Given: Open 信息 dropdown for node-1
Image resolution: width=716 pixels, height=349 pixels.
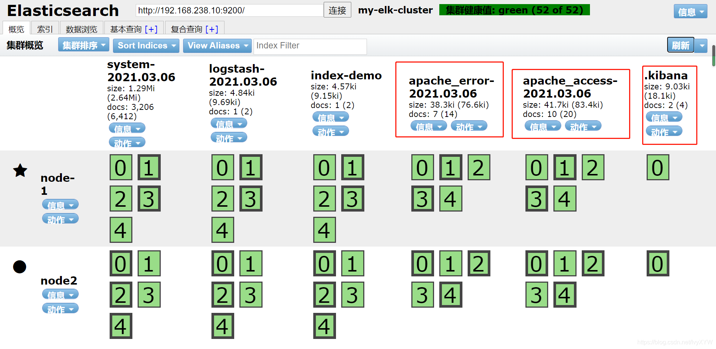Looking at the screenshot, I should [x=60, y=204].
